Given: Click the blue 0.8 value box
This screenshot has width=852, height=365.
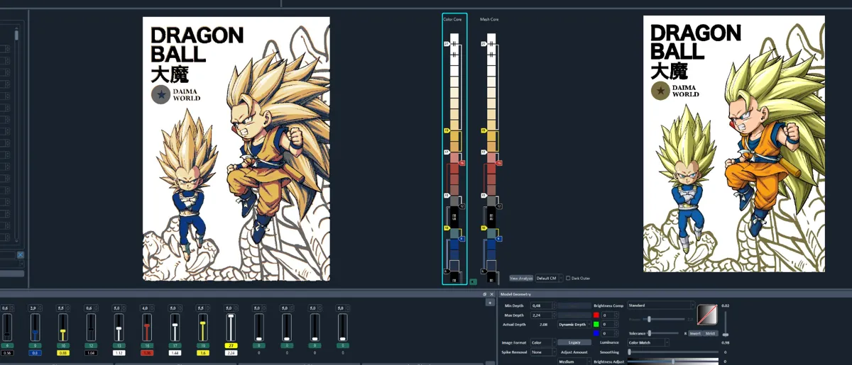Looking at the screenshot, I should tap(35, 353).
